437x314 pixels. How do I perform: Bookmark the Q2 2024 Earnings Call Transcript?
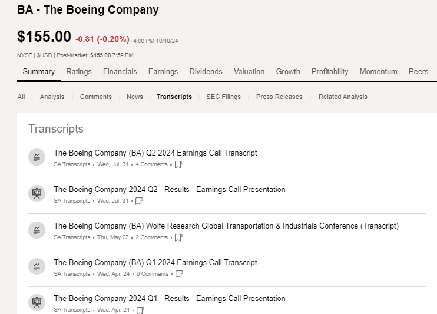tap(178, 164)
